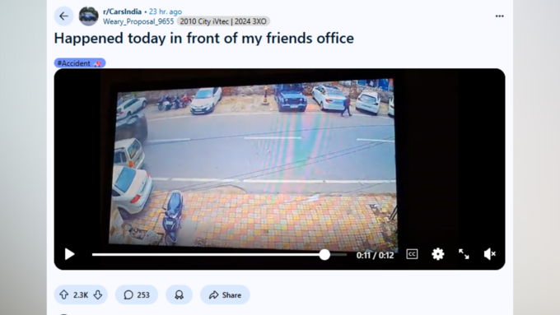
Task: Toggle closed captions on the video
Action: [412, 254]
